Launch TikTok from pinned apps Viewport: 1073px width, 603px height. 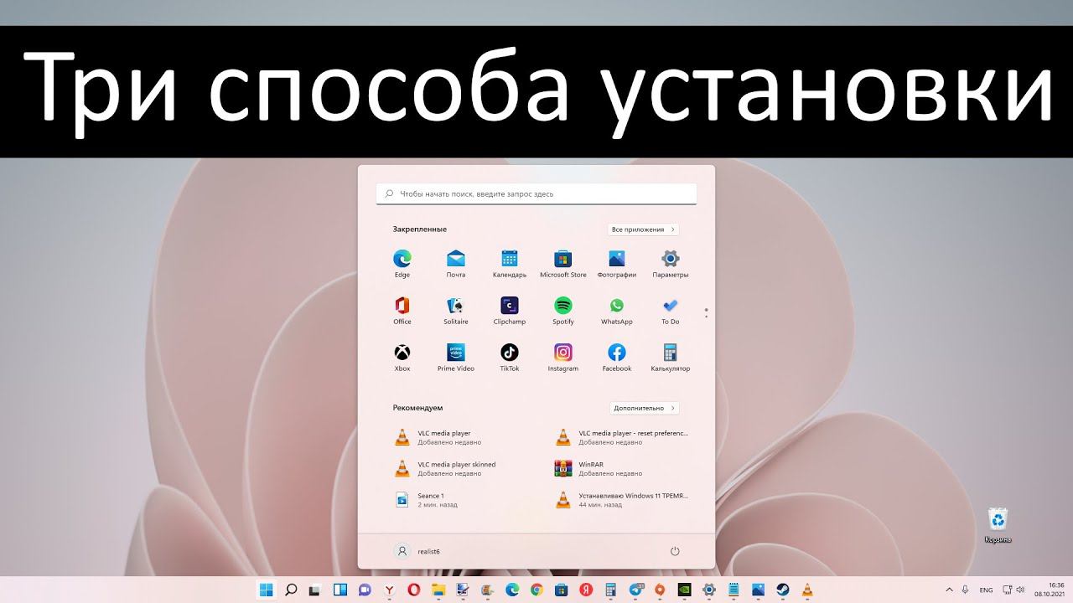click(510, 358)
